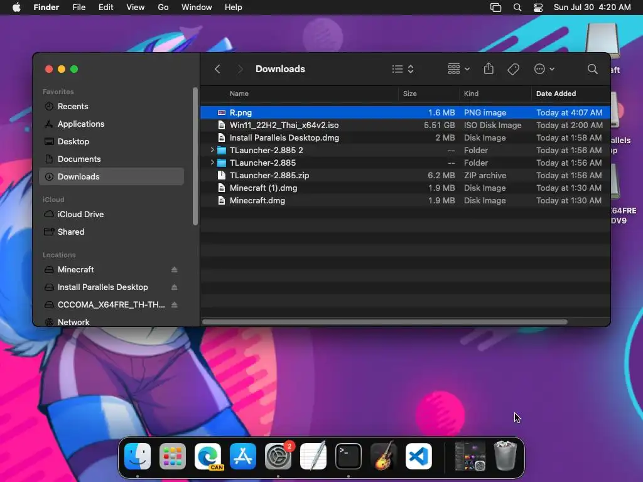Select the Minecraft.dmg file
Image resolution: width=643 pixels, height=482 pixels.
[405, 200]
